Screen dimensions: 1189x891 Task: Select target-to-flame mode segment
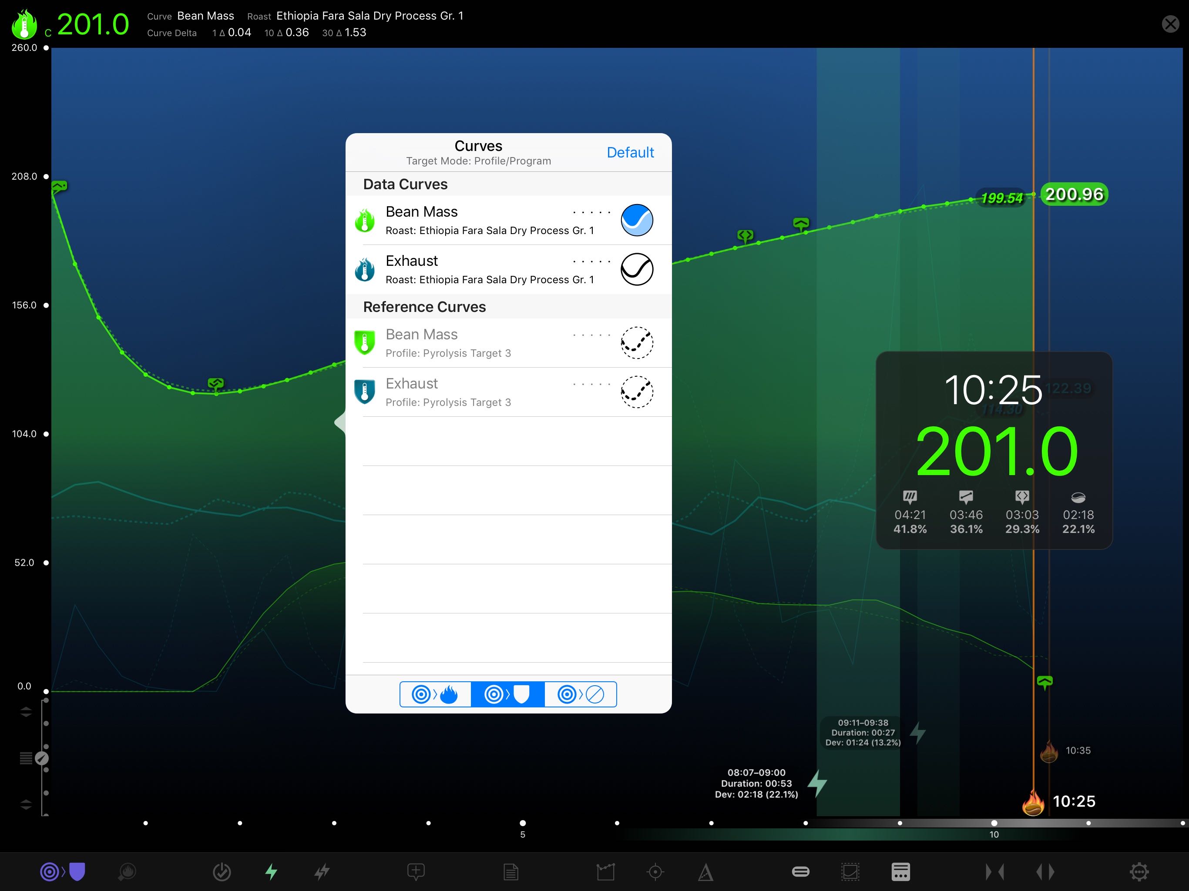[x=435, y=694]
